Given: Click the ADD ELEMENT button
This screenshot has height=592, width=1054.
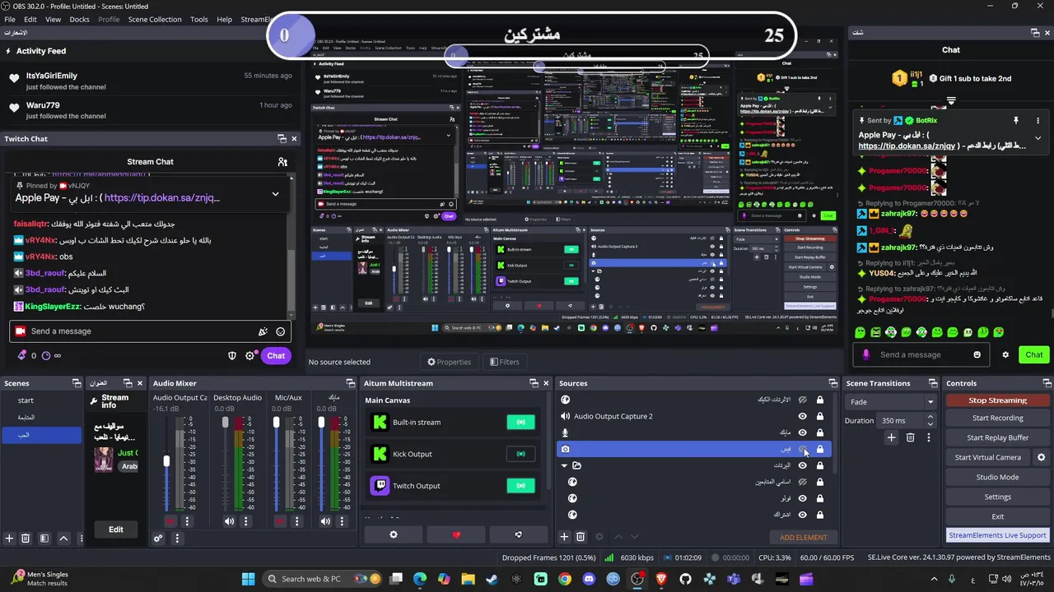Looking at the screenshot, I should click(x=804, y=538).
